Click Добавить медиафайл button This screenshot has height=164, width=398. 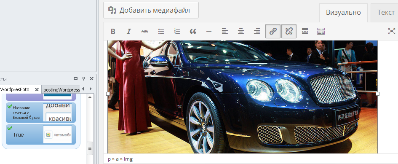point(151,10)
